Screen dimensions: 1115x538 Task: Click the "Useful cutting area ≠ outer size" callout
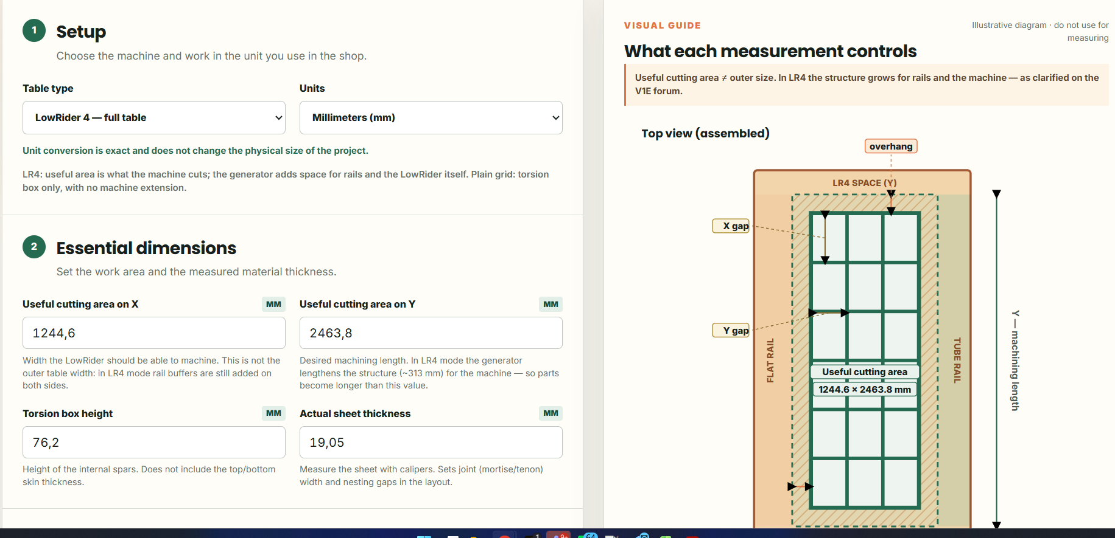click(x=867, y=84)
